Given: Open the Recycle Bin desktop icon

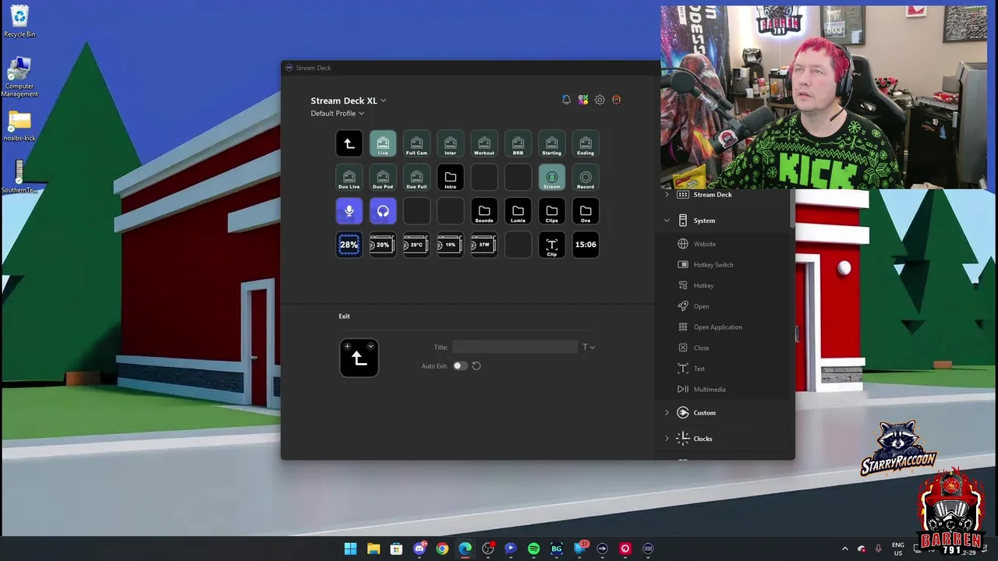Looking at the screenshot, I should click(19, 21).
